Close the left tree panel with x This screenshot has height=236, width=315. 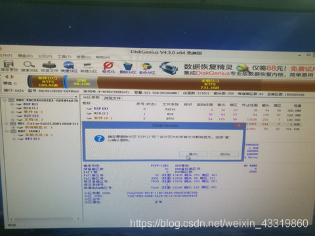point(75,96)
